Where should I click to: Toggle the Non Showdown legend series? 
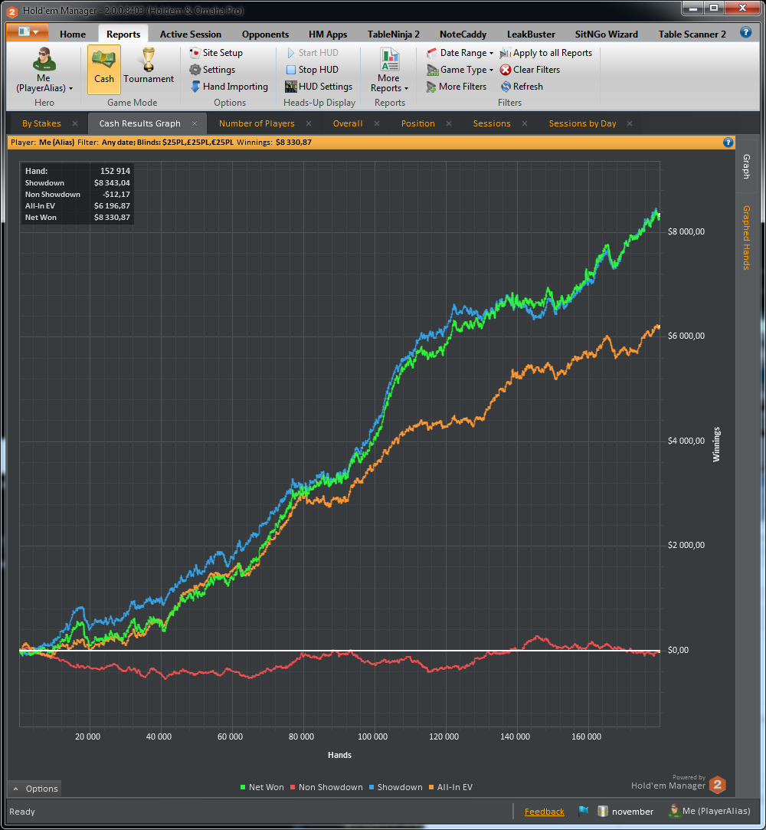[326, 787]
